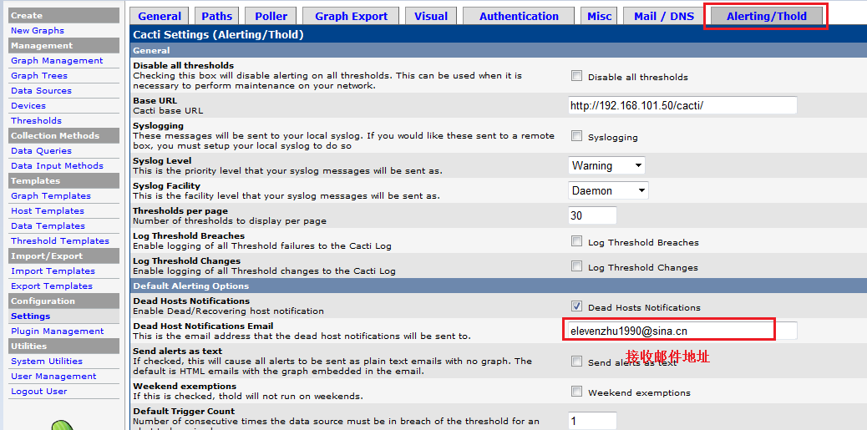Click the Configuration sidebar header

(63, 301)
